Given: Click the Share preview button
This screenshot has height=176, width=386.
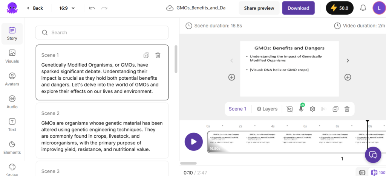Looking at the screenshot, I should coord(259,8).
